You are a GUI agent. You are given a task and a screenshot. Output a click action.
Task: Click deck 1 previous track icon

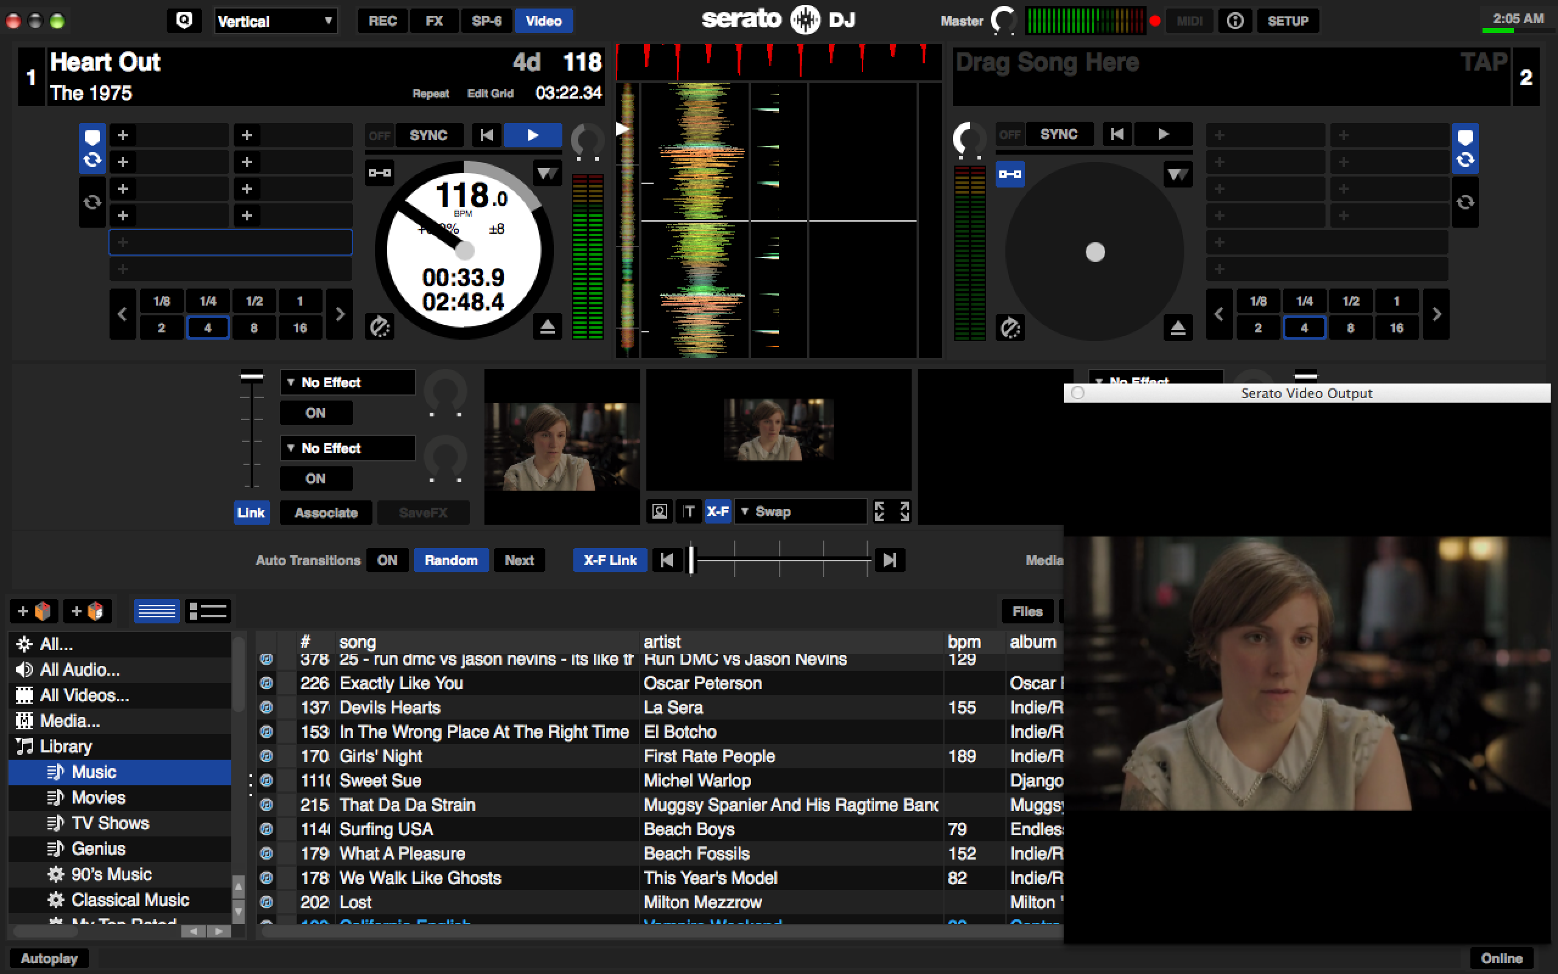pyautogui.click(x=487, y=135)
